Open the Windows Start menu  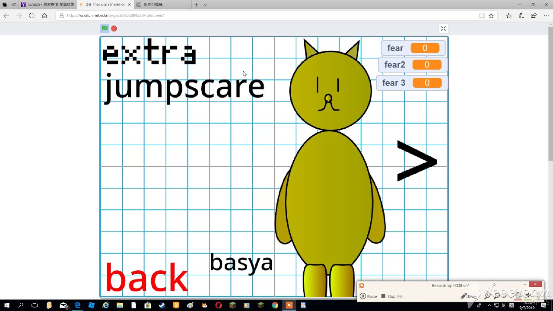point(7,305)
